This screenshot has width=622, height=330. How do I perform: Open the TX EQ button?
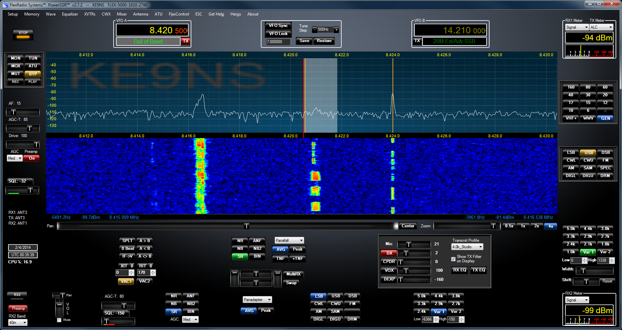[x=478, y=270]
